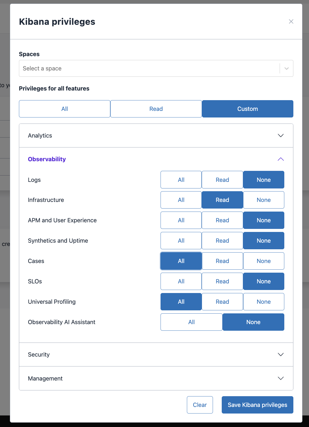Click Save Kibana privileges
The height and width of the screenshot is (427, 309).
(x=257, y=405)
